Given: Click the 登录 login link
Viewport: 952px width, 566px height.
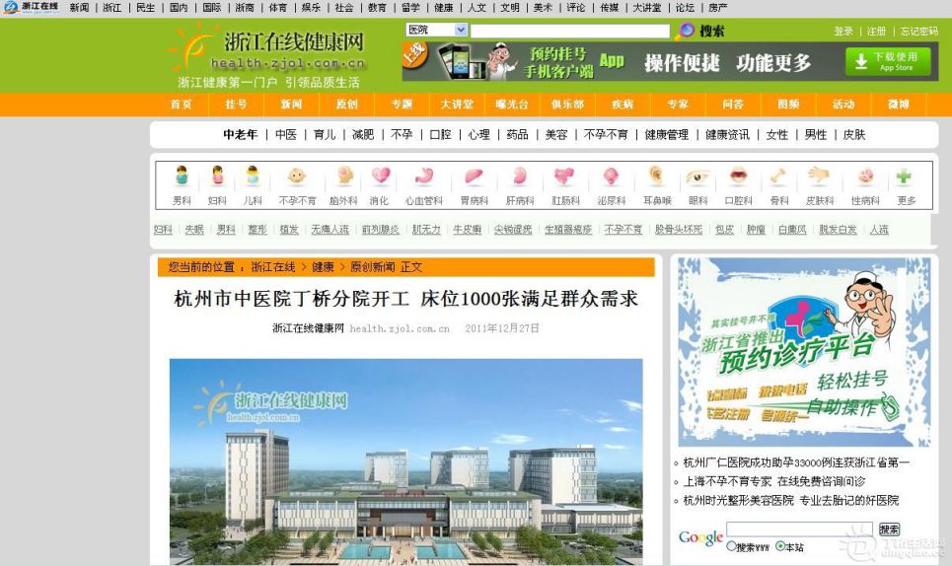Looking at the screenshot, I should point(843,32).
